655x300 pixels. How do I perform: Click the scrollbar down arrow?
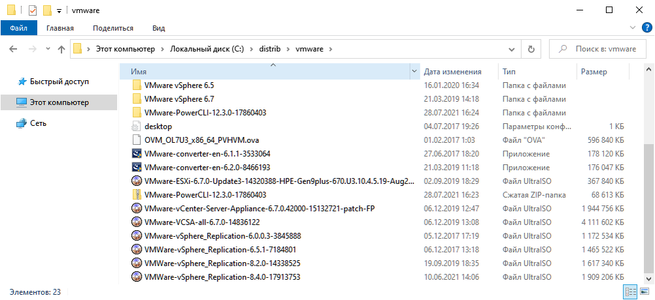(648, 278)
